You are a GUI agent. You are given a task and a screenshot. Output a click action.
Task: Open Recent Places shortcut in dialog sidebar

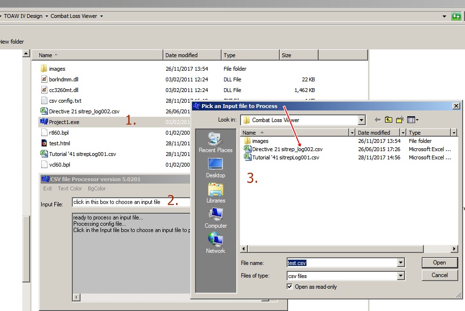coord(215,142)
